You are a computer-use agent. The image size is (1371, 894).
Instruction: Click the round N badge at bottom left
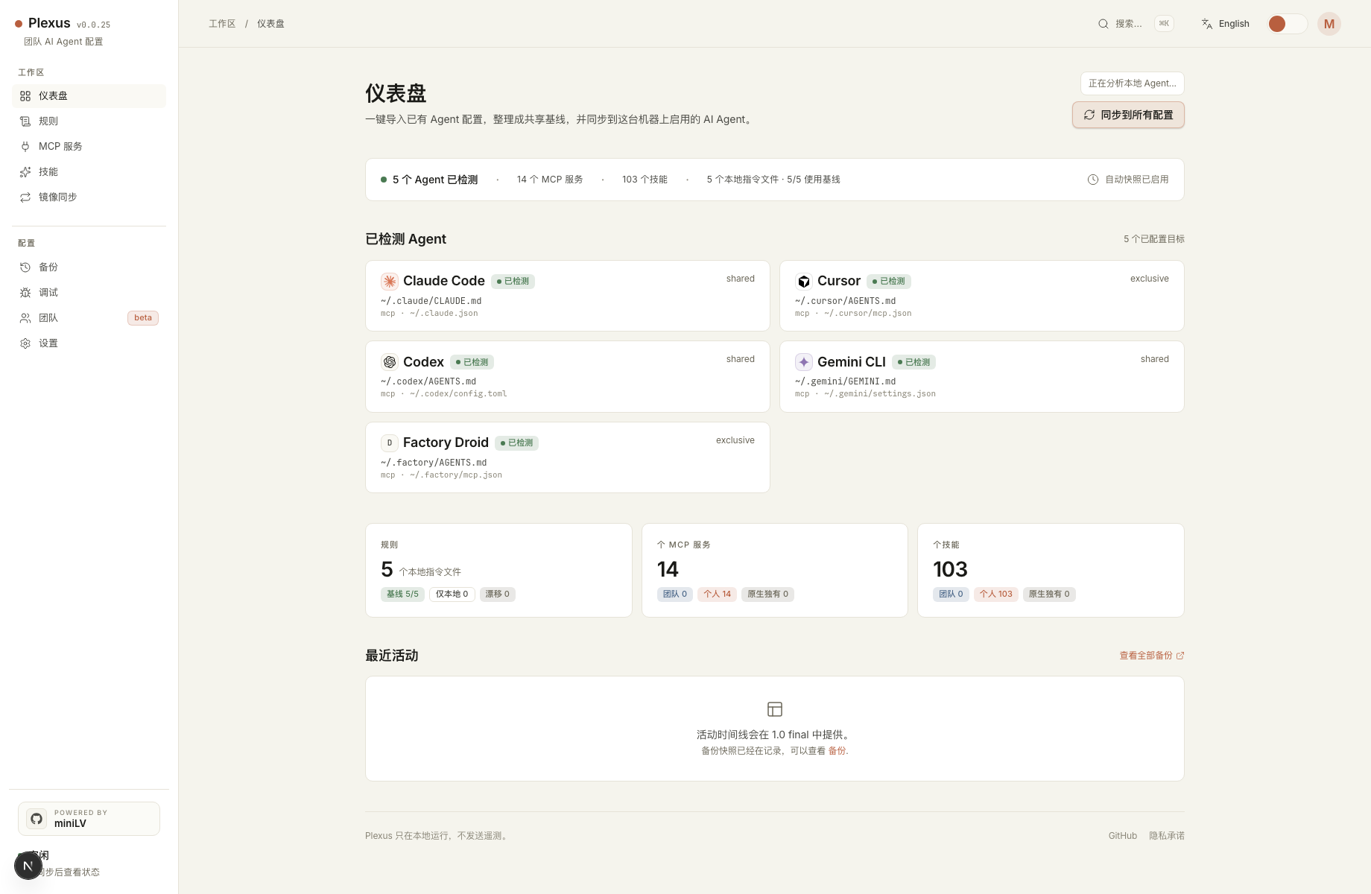[28, 866]
